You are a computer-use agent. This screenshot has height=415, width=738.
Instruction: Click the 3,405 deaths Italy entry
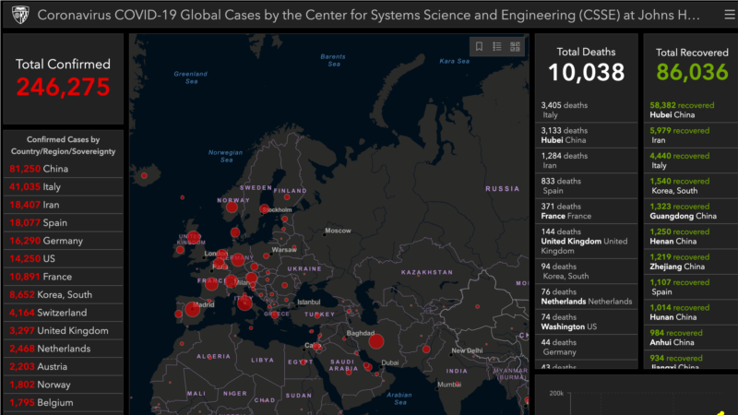(x=586, y=110)
